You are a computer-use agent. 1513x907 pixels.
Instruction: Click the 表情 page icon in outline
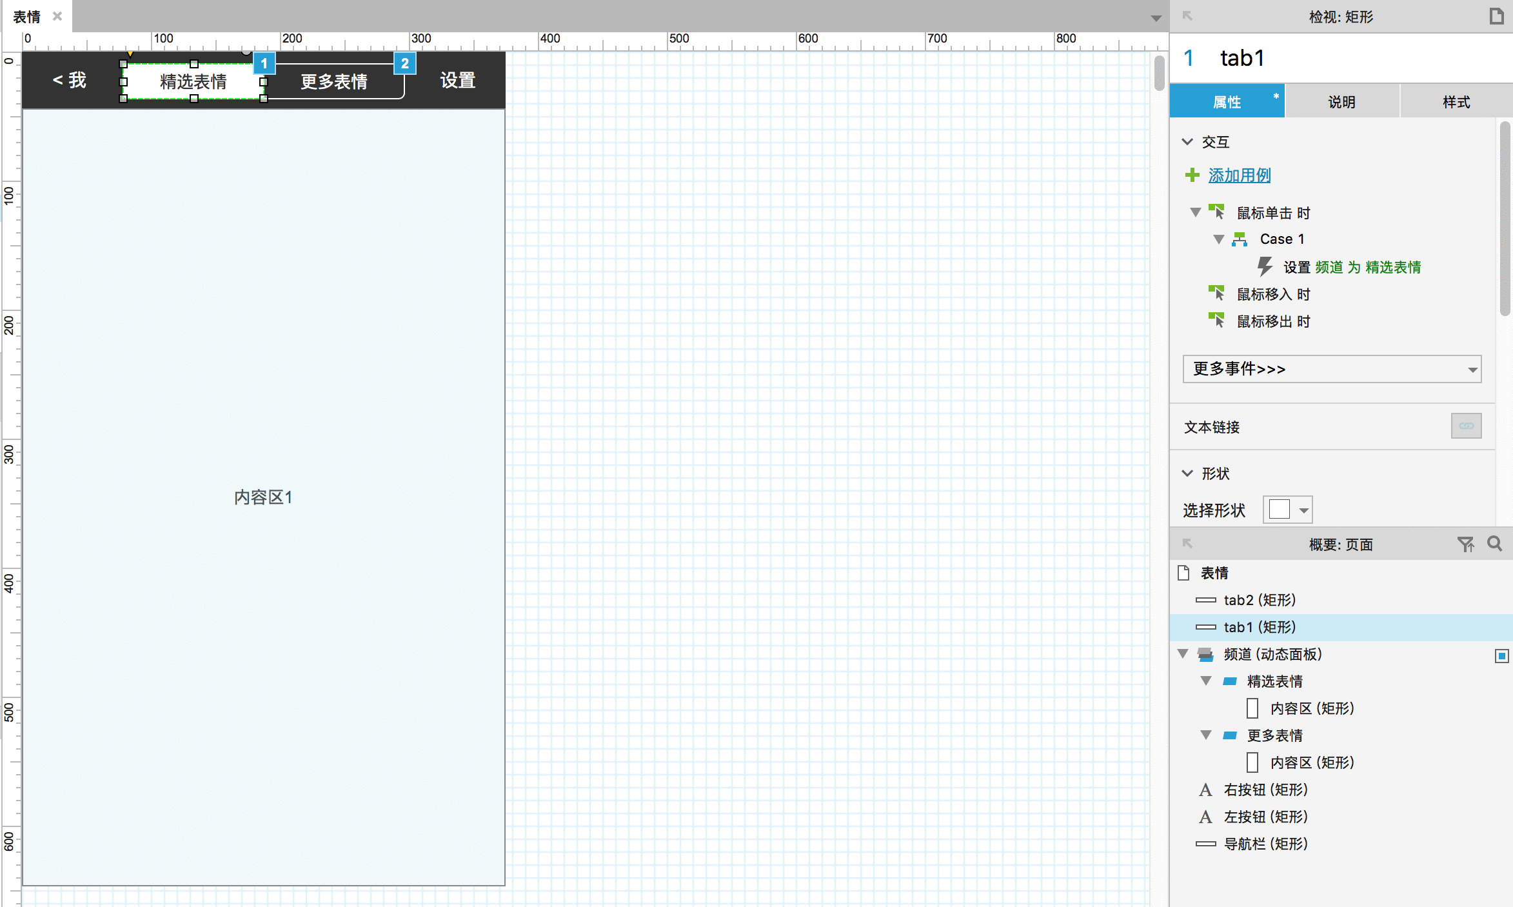[1183, 572]
